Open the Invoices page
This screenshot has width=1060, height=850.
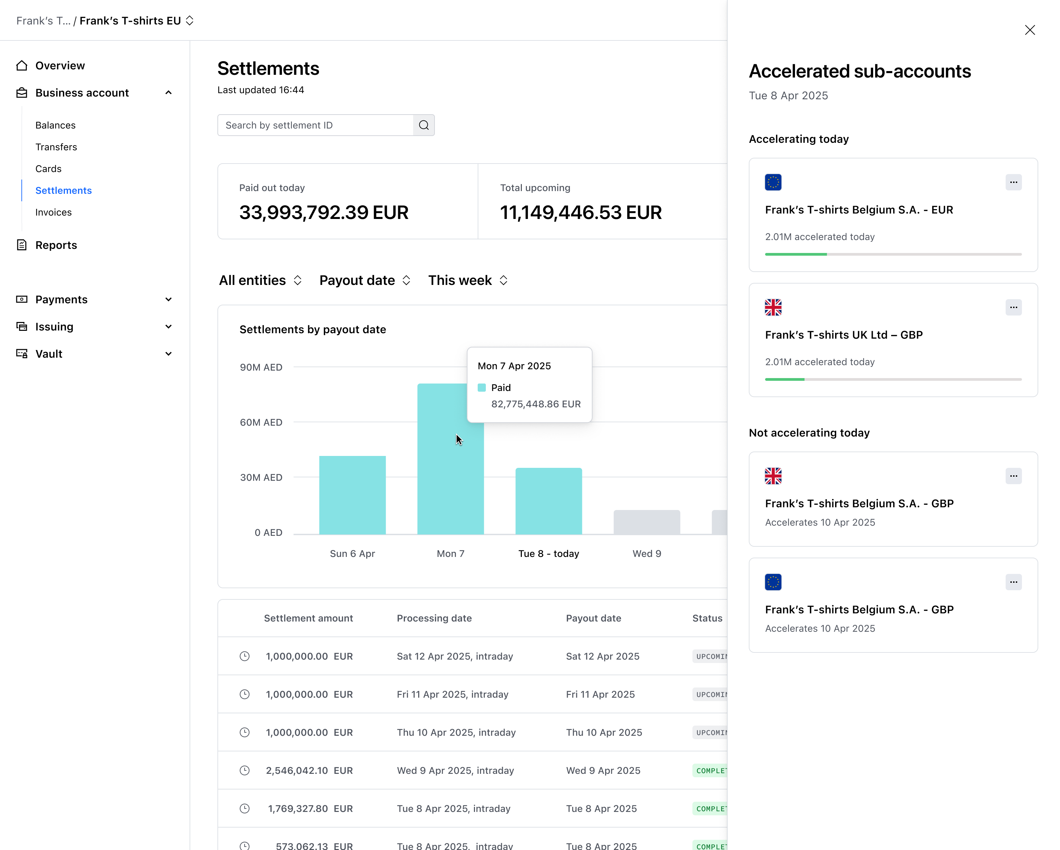(53, 212)
